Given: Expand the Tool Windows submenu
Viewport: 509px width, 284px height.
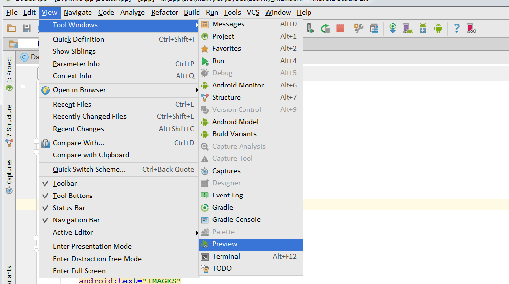Looking at the screenshot, I should coord(119,25).
